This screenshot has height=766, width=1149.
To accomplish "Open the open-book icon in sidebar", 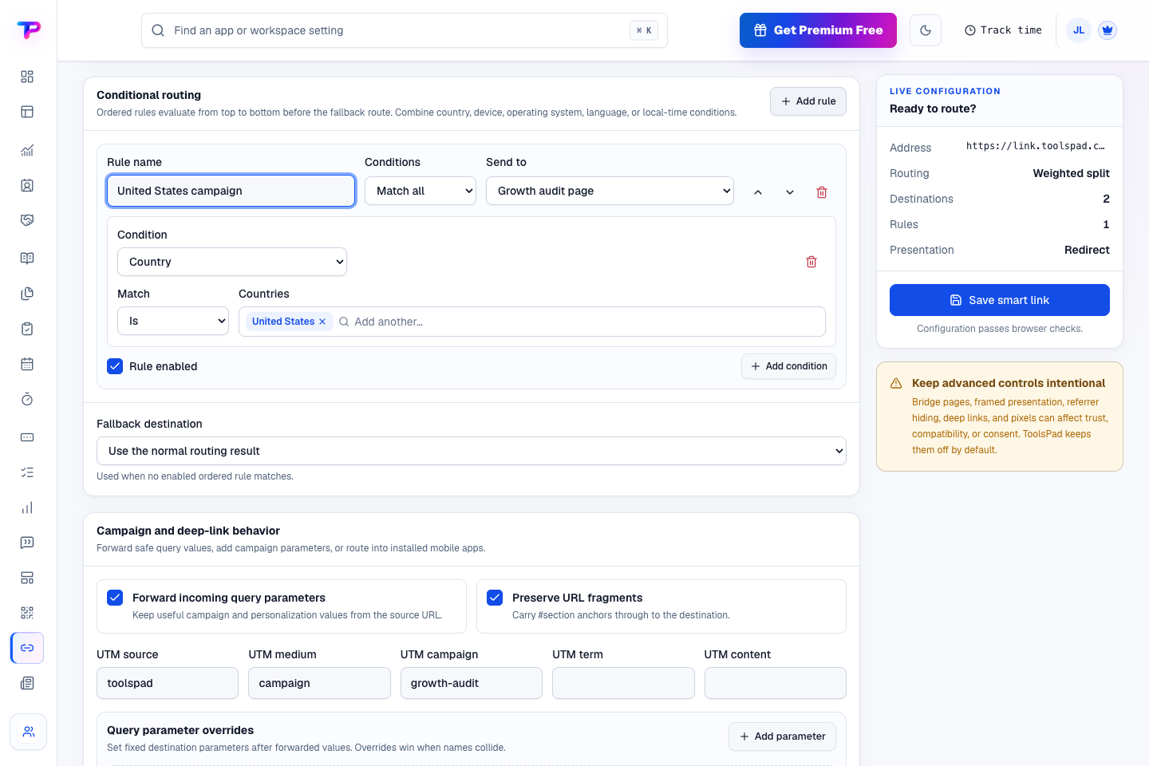I will [x=27, y=259].
